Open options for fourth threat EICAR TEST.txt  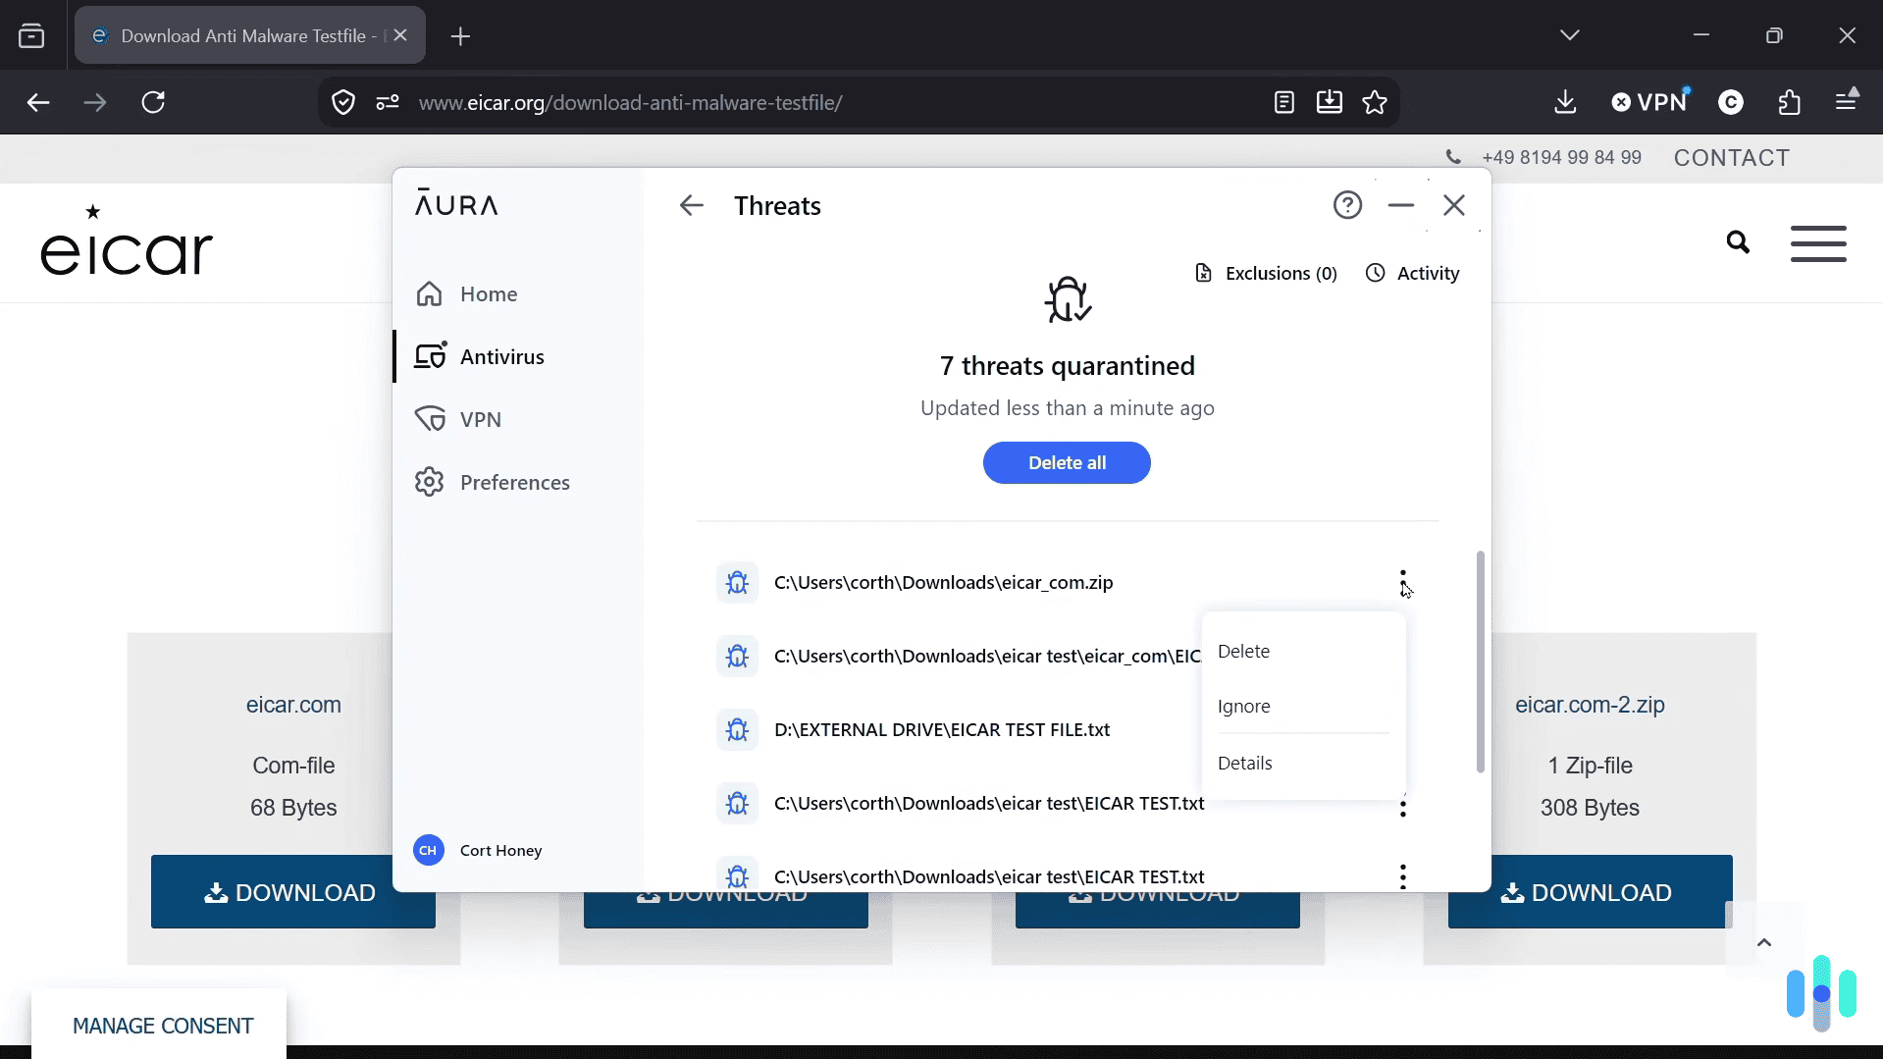[1403, 807]
